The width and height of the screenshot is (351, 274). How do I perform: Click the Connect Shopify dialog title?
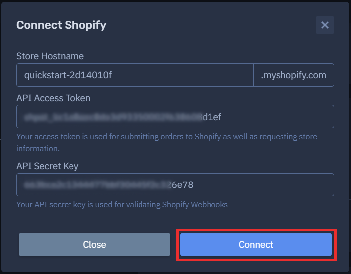coord(61,25)
